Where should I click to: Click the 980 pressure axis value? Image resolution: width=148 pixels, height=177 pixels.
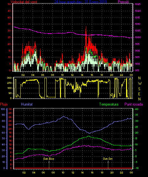pyautogui.click(x=138, y=64)
